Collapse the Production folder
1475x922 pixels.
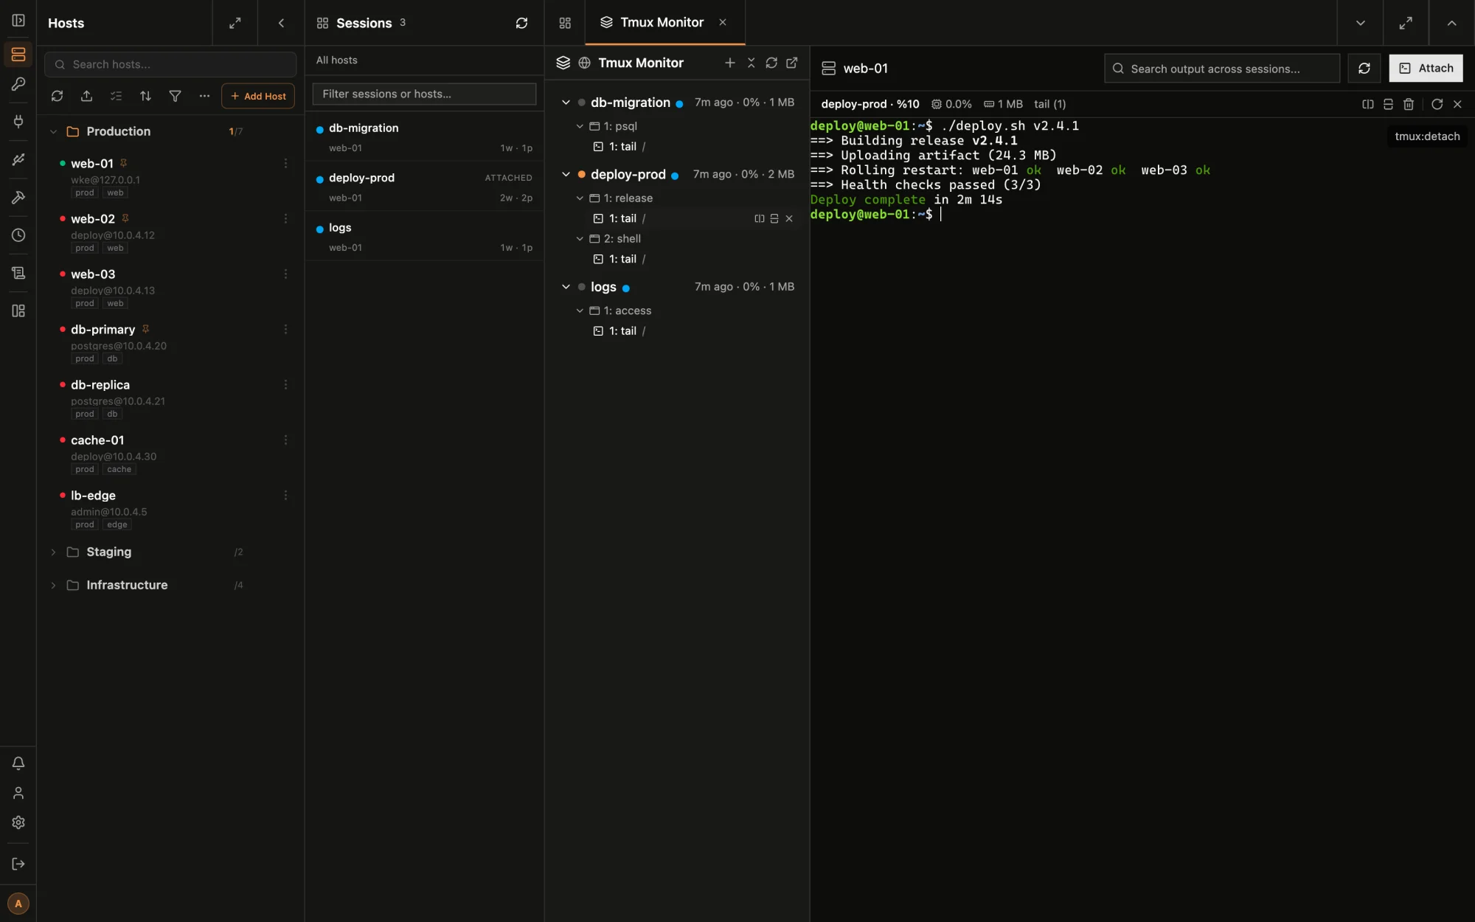[x=53, y=131]
